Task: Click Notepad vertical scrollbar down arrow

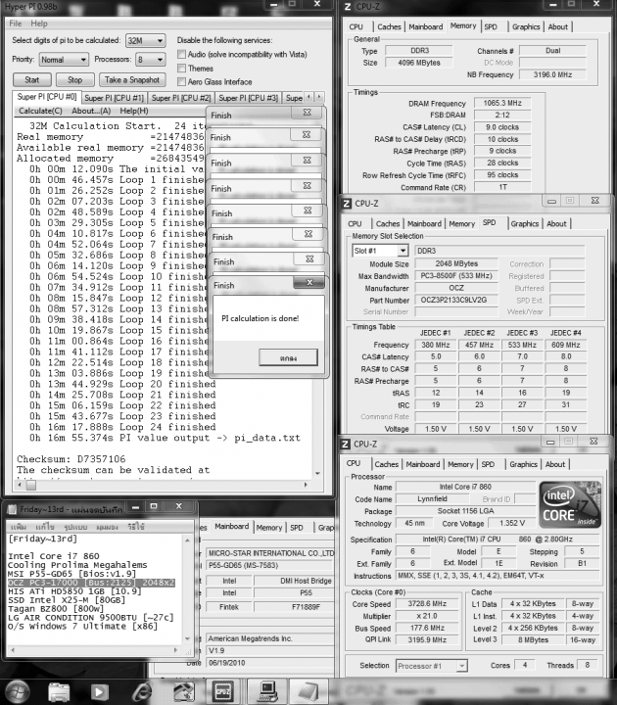Action: (187, 638)
